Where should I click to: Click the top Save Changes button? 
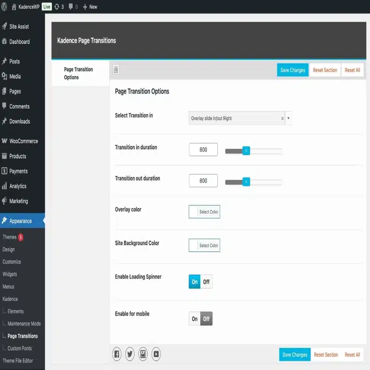pos(293,70)
